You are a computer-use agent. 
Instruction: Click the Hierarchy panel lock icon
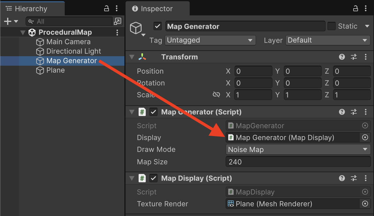[x=107, y=9]
